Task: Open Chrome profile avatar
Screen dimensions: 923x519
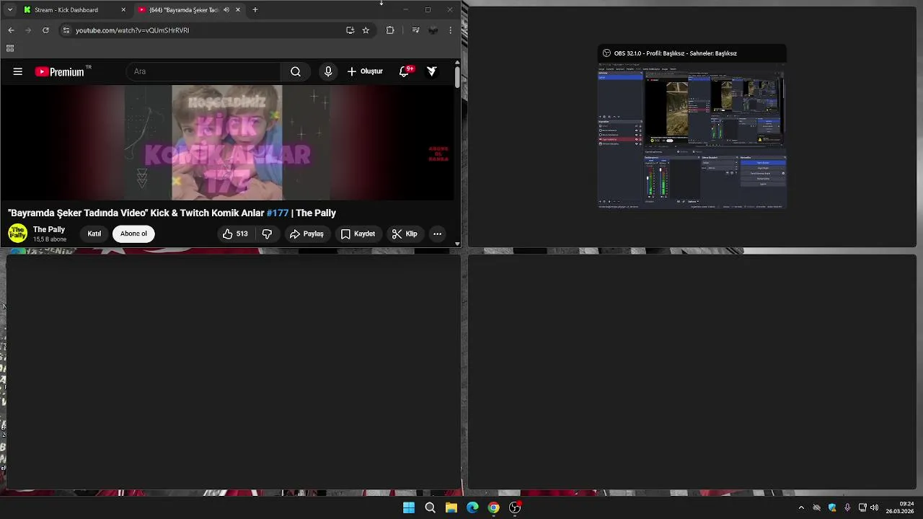Action: click(x=433, y=30)
